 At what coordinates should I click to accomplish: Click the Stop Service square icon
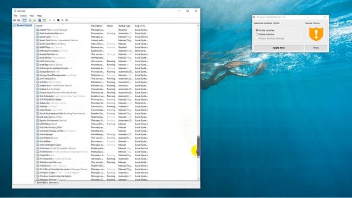[58, 20]
